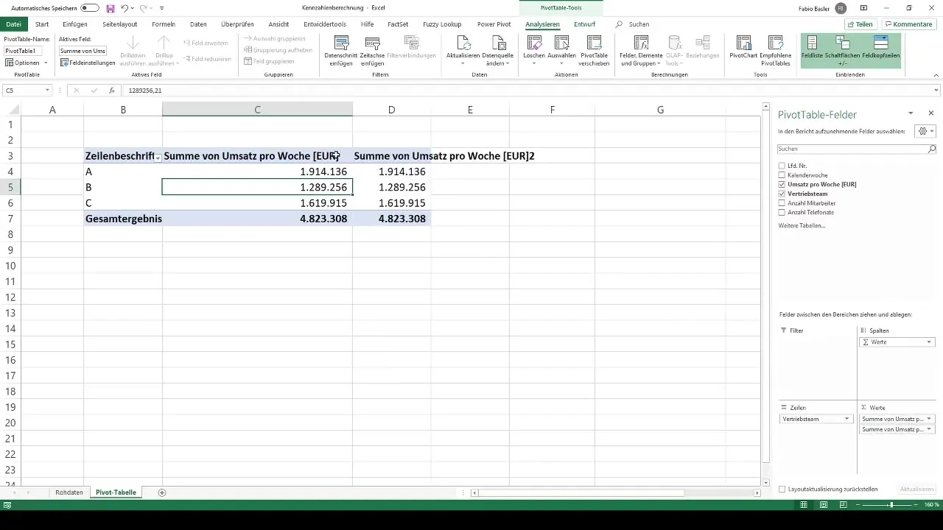943x530 pixels.
Task: Open the Optionen dropdown arrow
Action: [x=46, y=63]
